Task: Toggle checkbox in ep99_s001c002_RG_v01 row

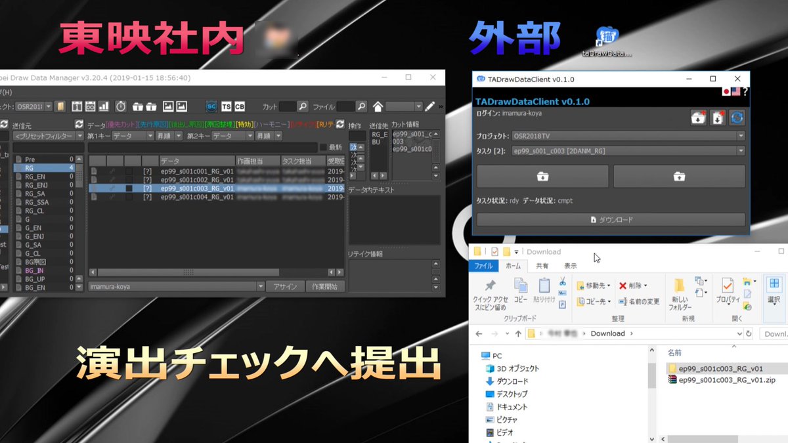Action: (129, 179)
